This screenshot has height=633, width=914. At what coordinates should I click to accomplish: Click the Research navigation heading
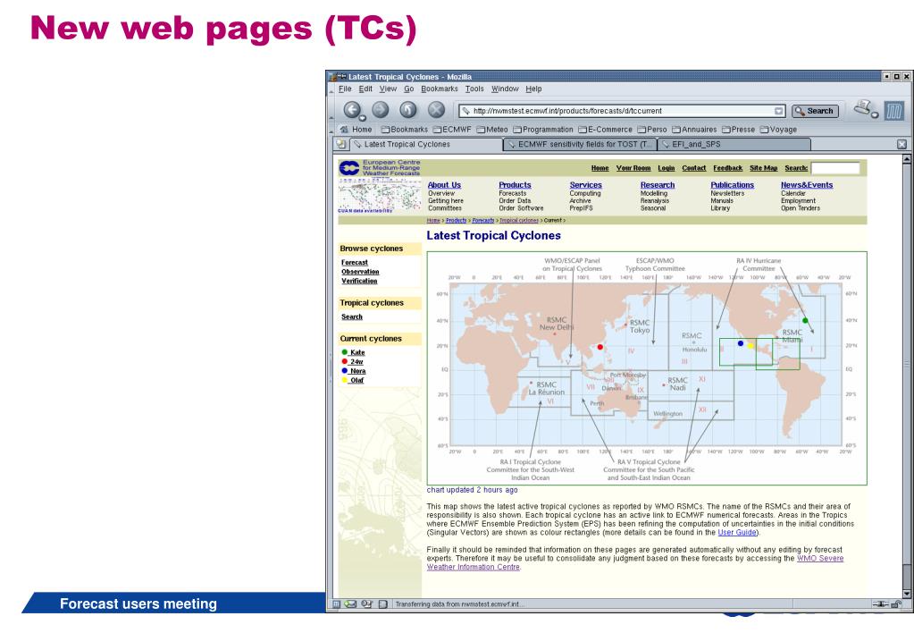tap(658, 185)
